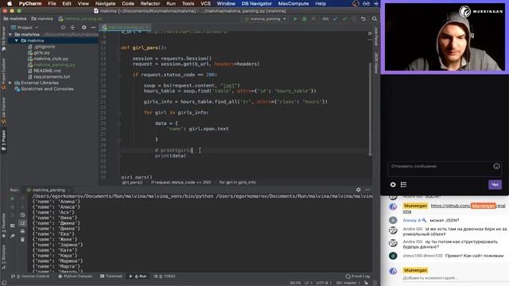Open the VCS menu
Viewport: 509px width, 286px height.
point(205,3)
